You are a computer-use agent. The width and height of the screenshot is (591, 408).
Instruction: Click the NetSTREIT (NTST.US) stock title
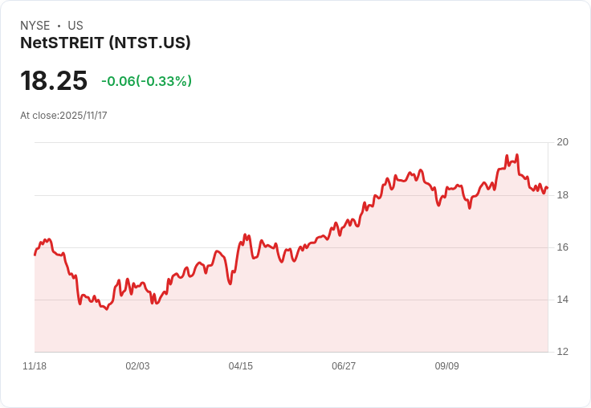tap(105, 43)
